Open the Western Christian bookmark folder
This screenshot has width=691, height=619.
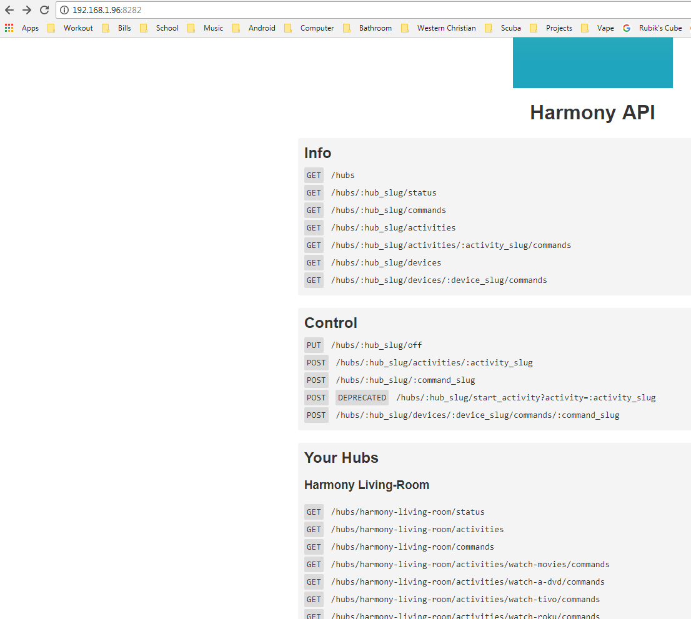tap(439, 27)
